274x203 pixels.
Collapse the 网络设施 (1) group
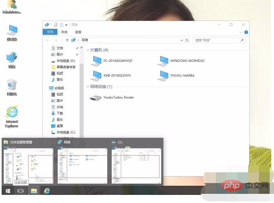(x=88, y=87)
